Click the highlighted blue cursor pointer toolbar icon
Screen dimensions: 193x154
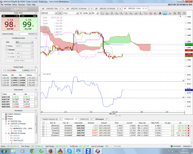[x=165, y=13]
